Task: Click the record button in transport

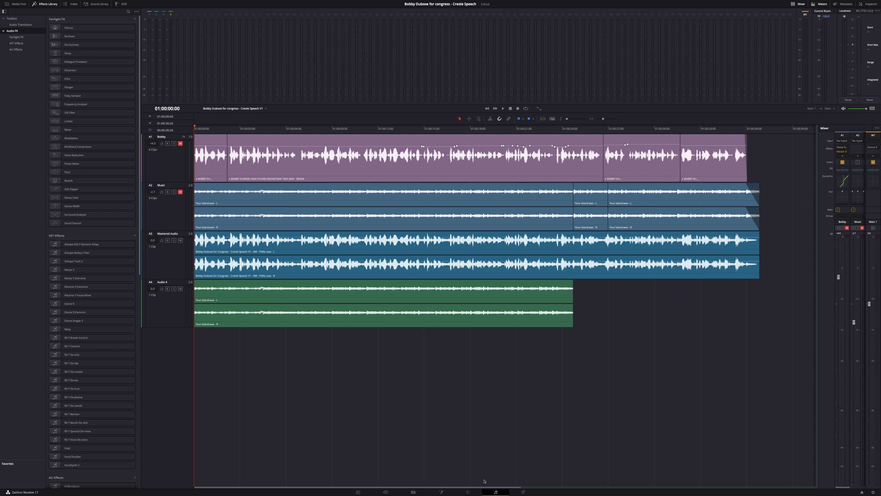Action: point(518,108)
